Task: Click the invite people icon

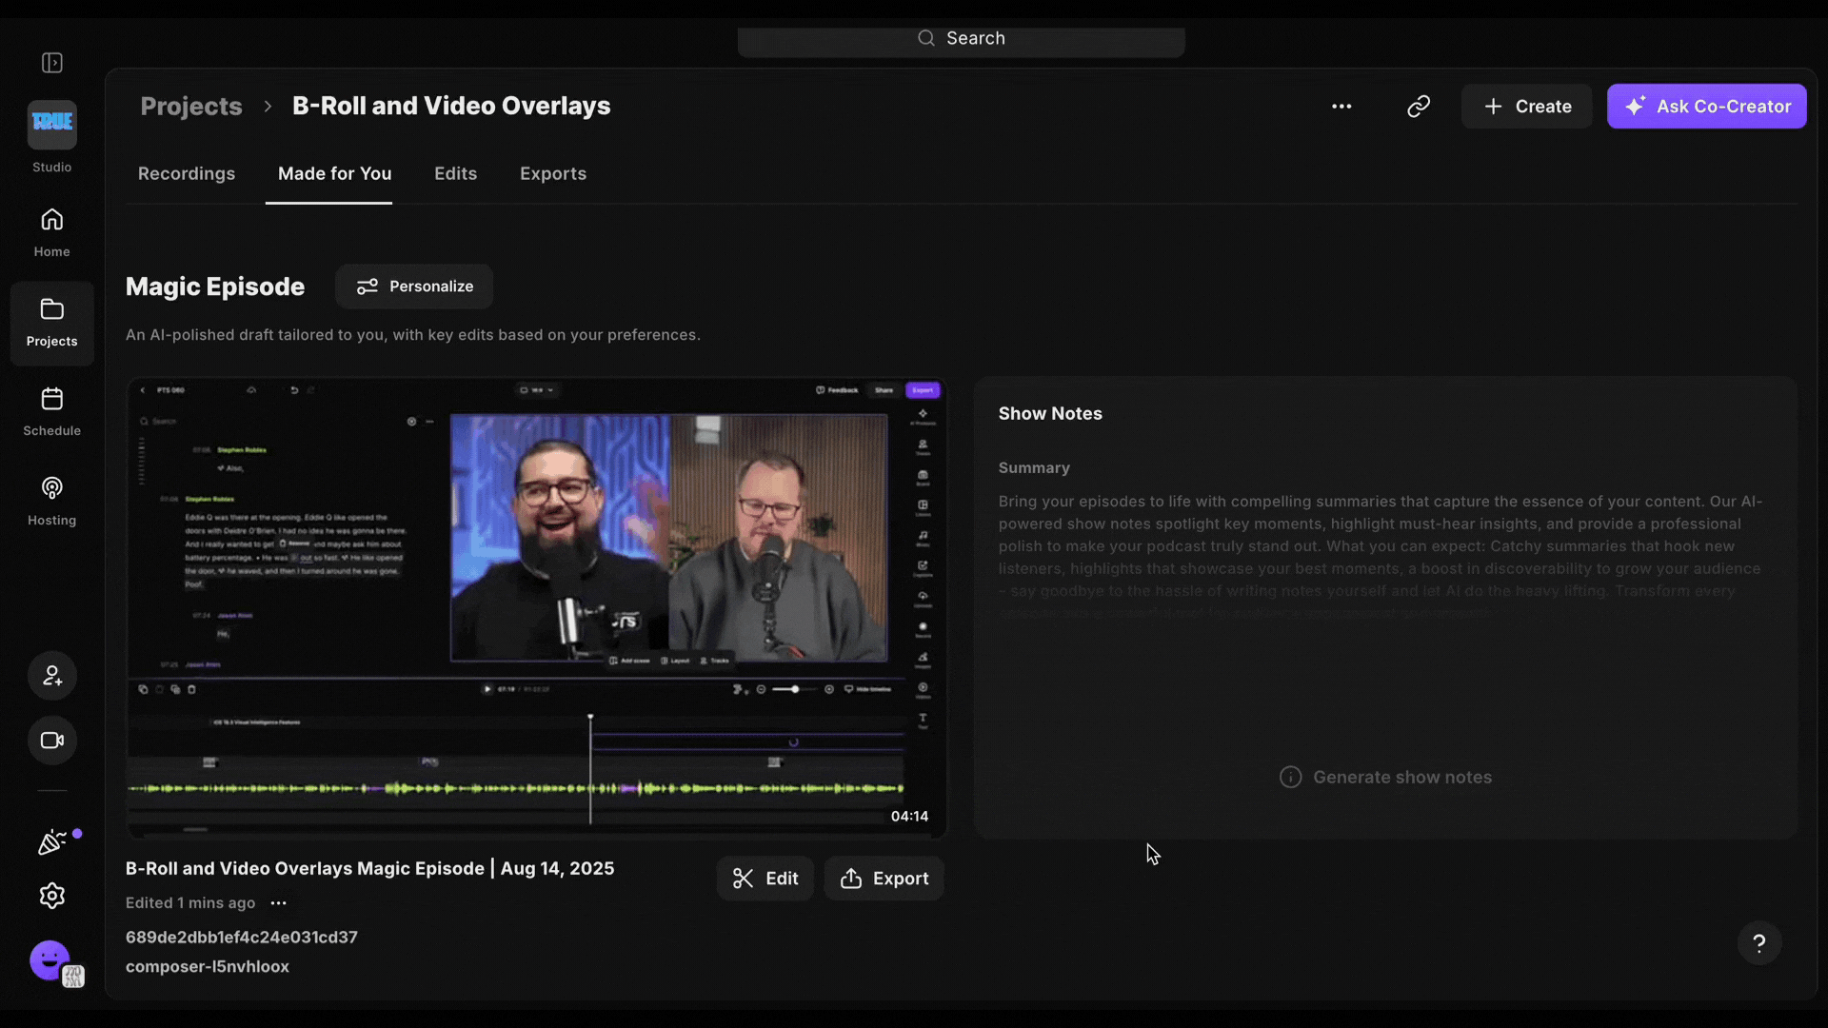Action: [52, 676]
